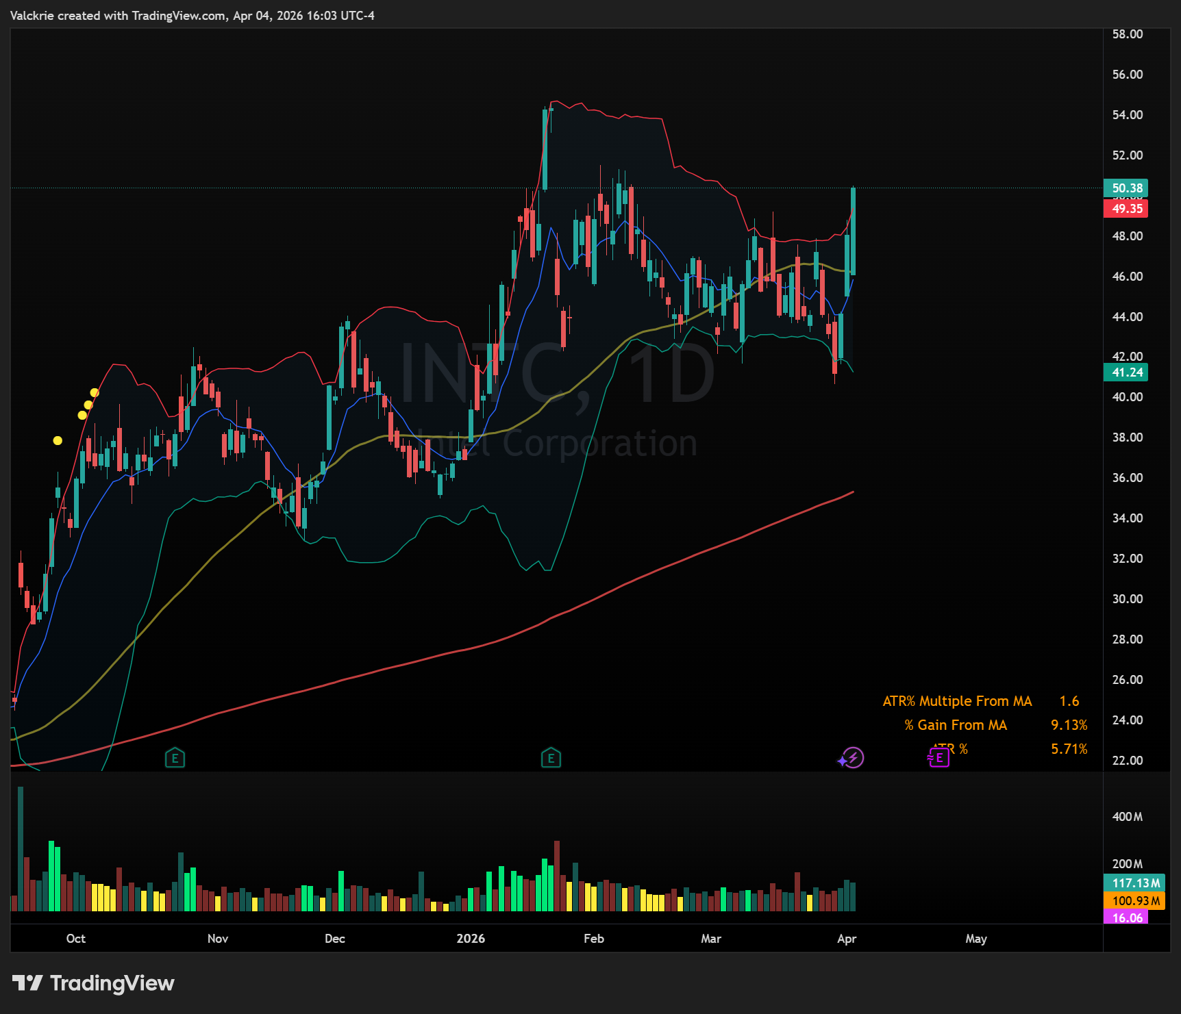The image size is (1181, 1014).
Task: Select the green 50.38 current price label
Action: coord(1126,188)
